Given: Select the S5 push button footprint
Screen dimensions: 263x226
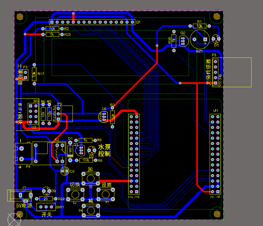Looking at the screenshot, I should 91,179.
